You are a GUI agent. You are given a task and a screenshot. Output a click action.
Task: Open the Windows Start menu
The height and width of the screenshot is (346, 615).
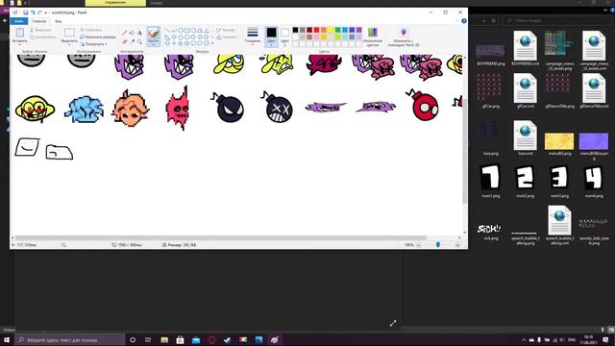point(7,339)
